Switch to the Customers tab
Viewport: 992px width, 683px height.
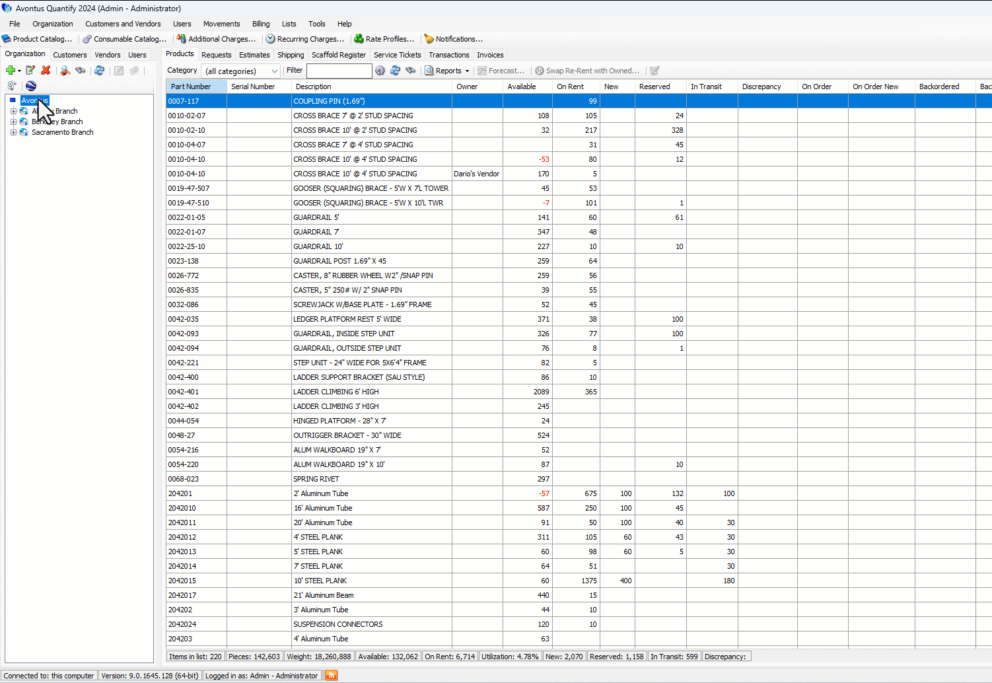click(69, 55)
